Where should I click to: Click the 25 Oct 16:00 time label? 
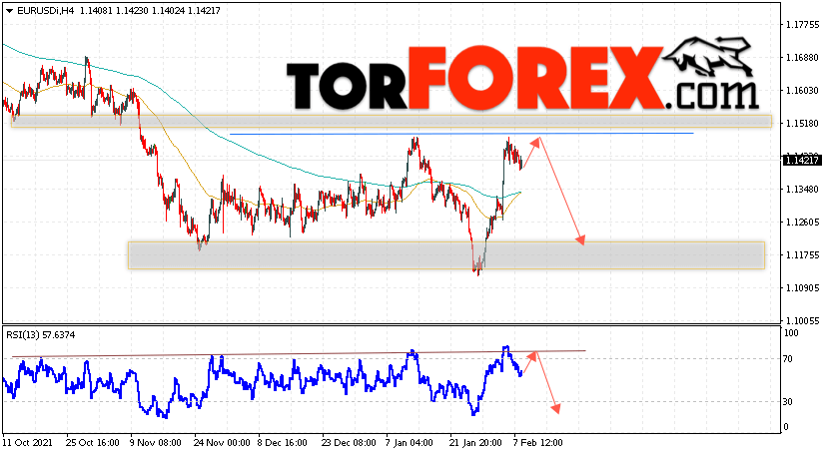tap(92, 442)
